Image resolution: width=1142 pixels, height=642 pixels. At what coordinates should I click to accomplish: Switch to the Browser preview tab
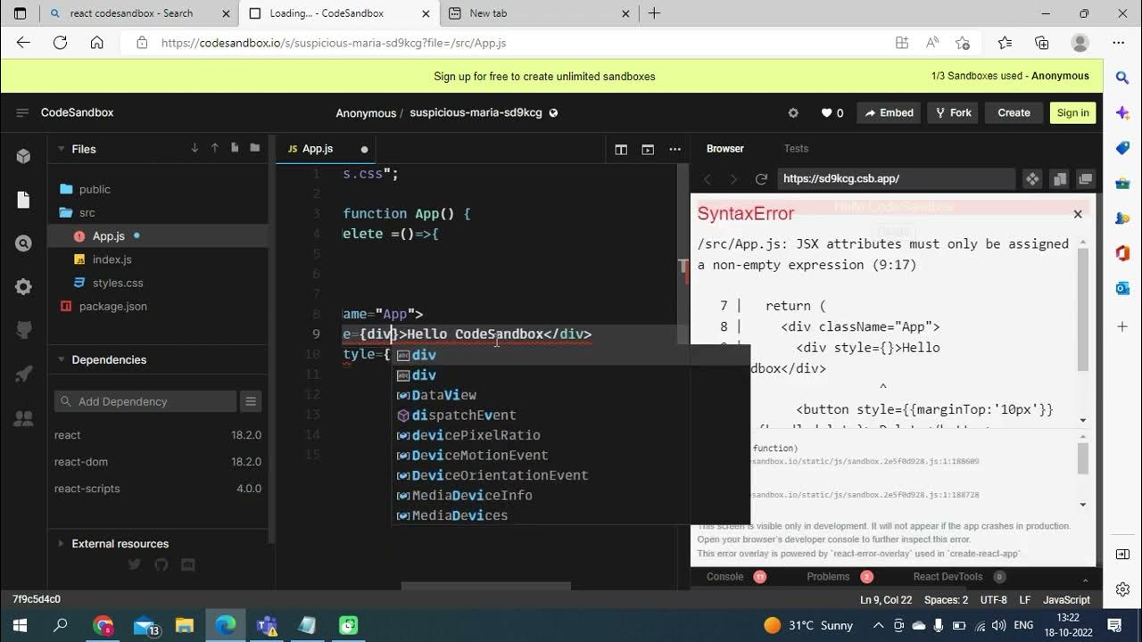(x=724, y=149)
